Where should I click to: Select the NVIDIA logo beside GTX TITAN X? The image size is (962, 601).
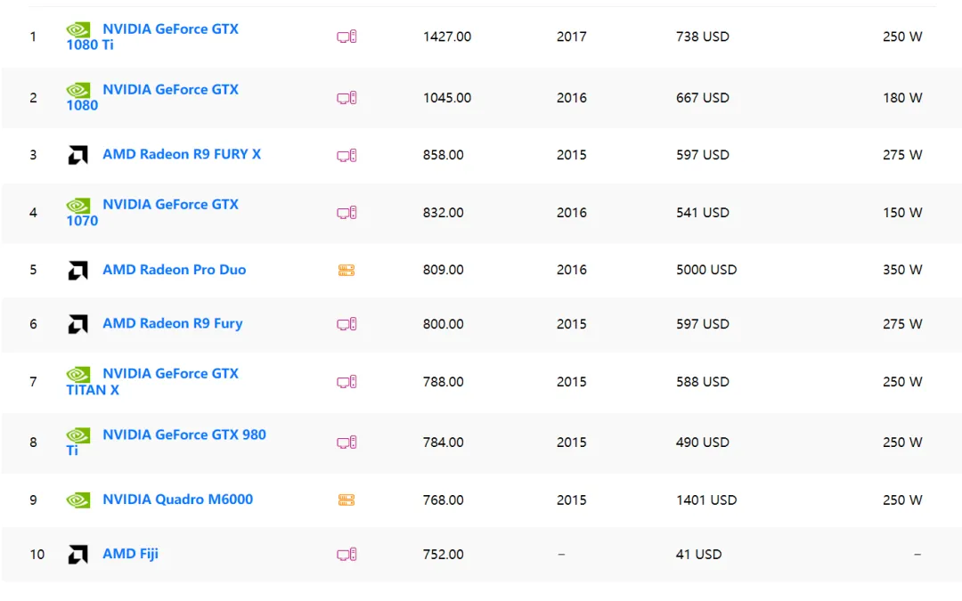coord(77,374)
